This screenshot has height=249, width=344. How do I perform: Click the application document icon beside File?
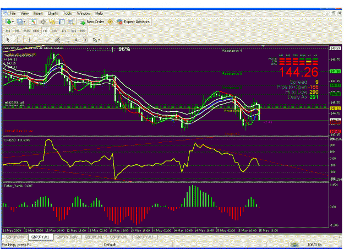[x=5, y=13]
